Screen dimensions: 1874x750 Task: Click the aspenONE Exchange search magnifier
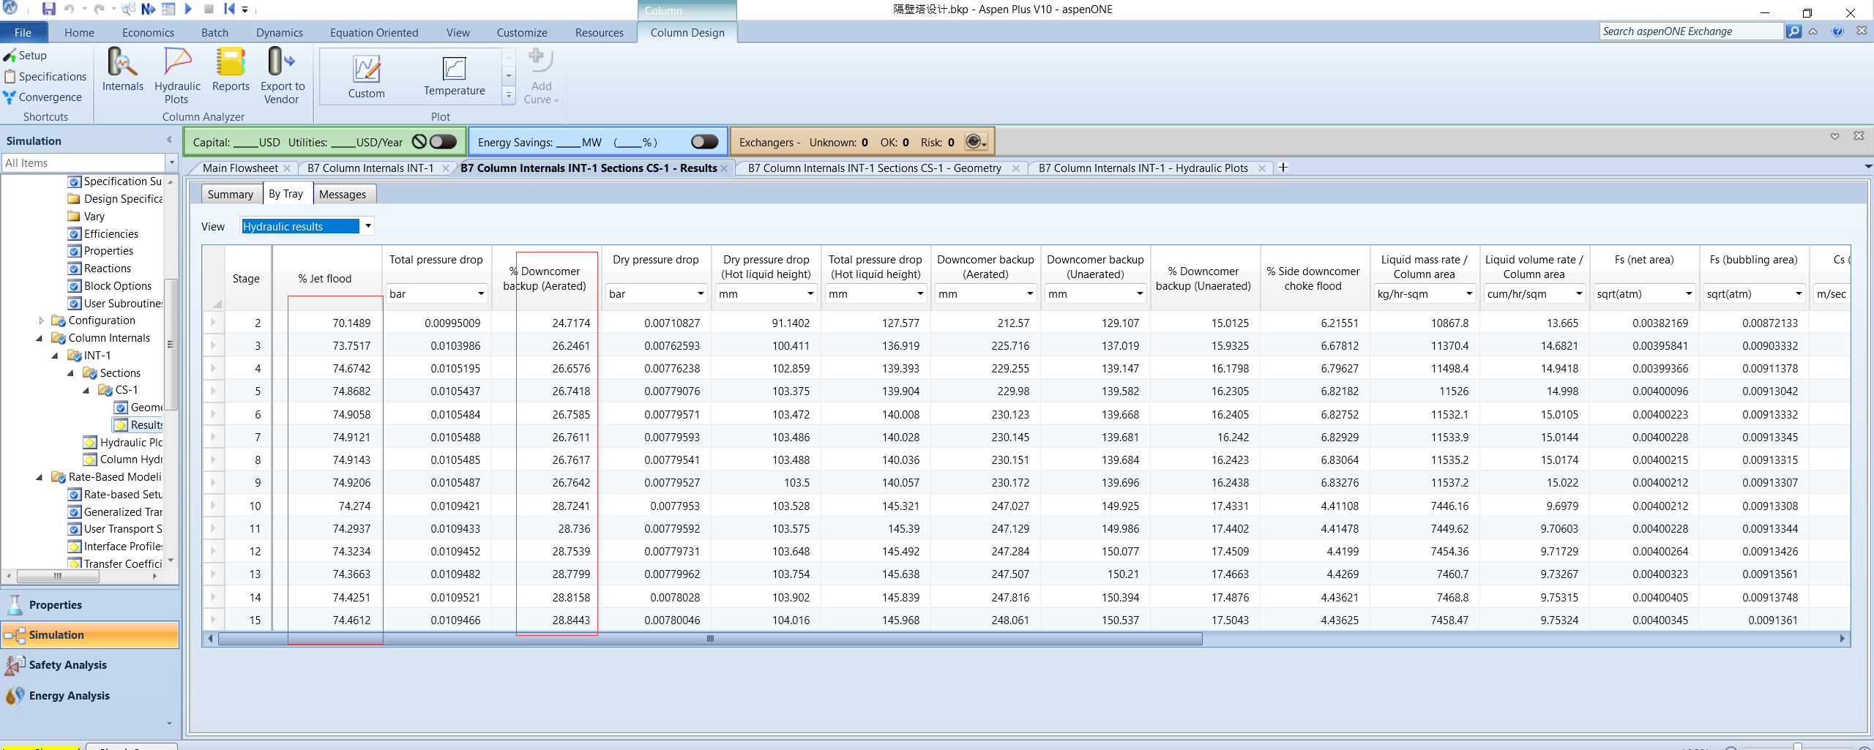click(x=1793, y=31)
